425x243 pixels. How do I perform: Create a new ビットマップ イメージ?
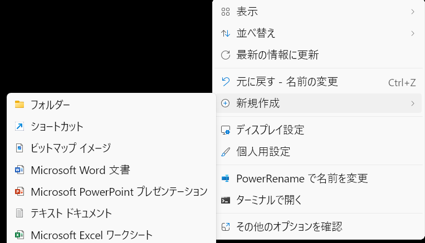(x=111, y=148)
